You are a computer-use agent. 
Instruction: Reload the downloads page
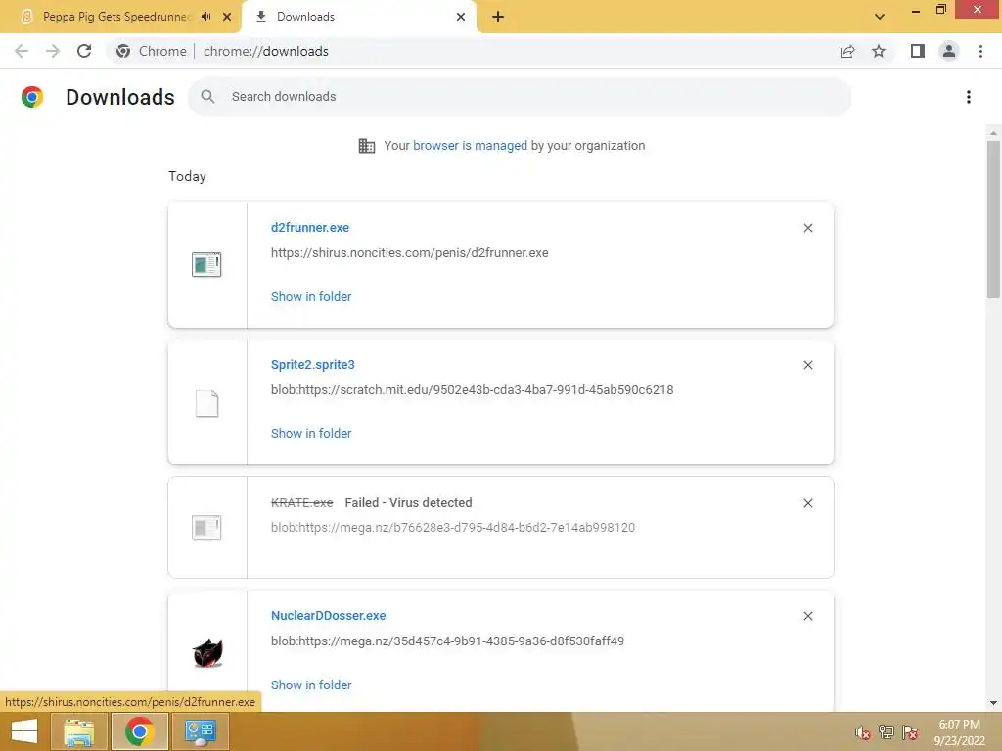click(84, 51)
